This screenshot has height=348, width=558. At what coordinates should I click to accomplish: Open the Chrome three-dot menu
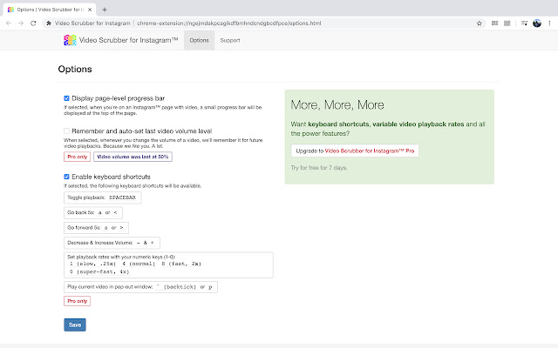click(549, 23)
